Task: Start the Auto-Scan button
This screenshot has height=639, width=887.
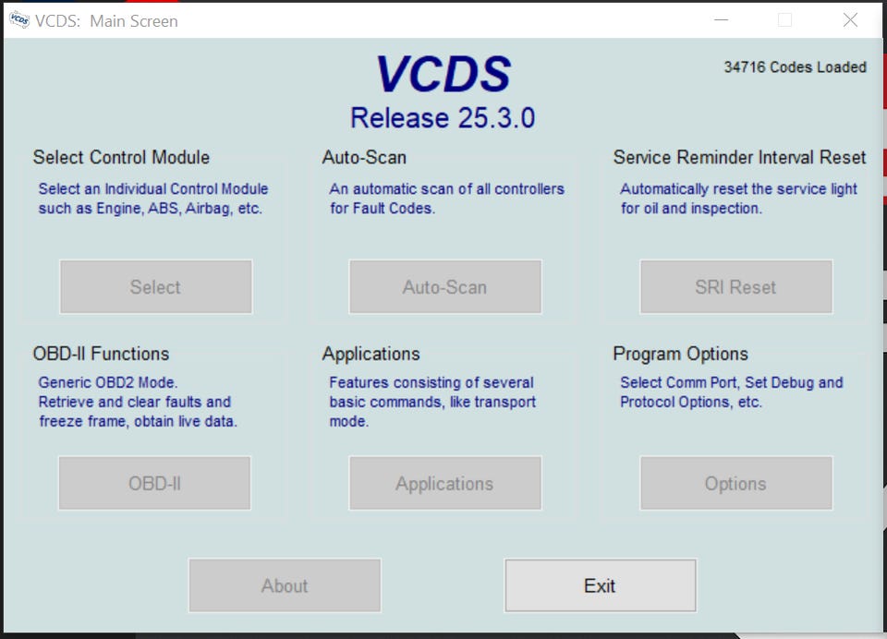Action: pyautogui.click(x=444, y=286)
